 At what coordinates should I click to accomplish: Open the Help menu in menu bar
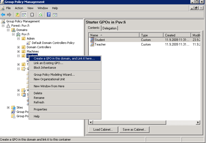coord(55,8)
